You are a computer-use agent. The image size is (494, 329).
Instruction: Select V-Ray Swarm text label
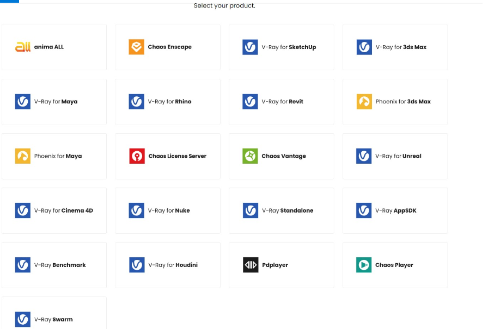(53, 320)
